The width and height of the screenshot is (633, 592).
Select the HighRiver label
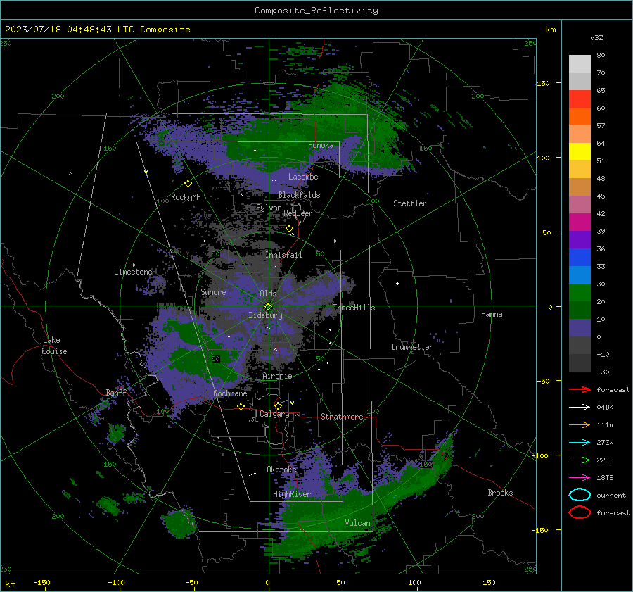tap(292, 494)
